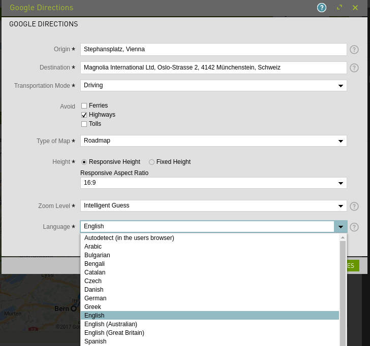Edit the Origin input field

tap(213, 49)
